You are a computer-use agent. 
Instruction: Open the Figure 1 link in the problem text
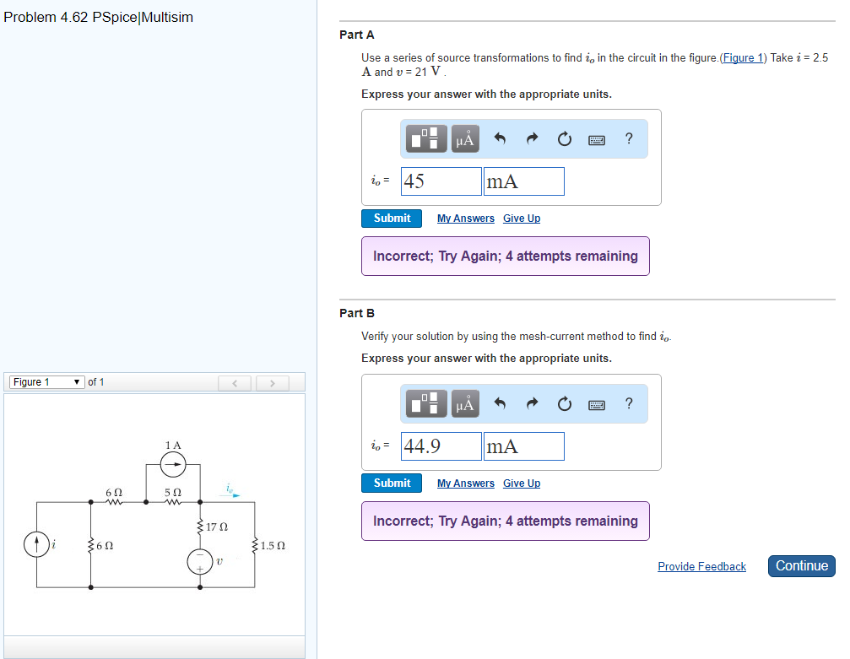click(742, 57)
